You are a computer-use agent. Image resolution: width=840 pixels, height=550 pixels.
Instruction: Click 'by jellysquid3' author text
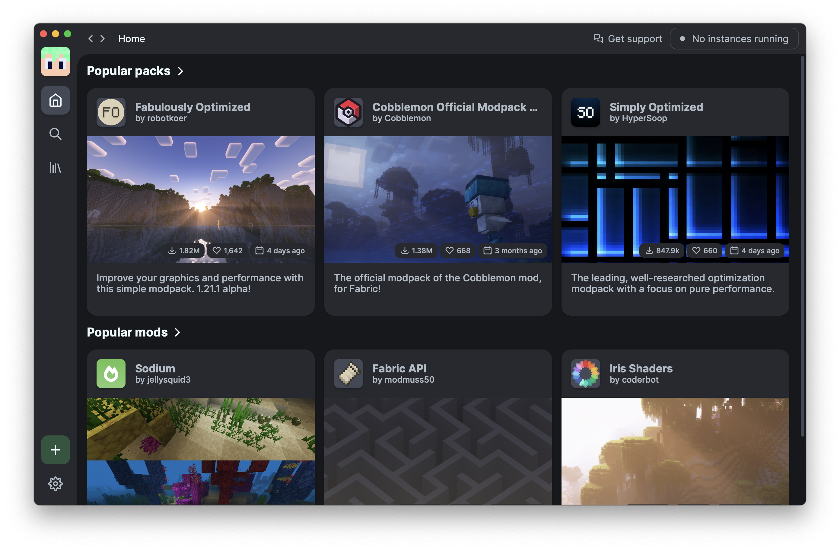point(163,380)
